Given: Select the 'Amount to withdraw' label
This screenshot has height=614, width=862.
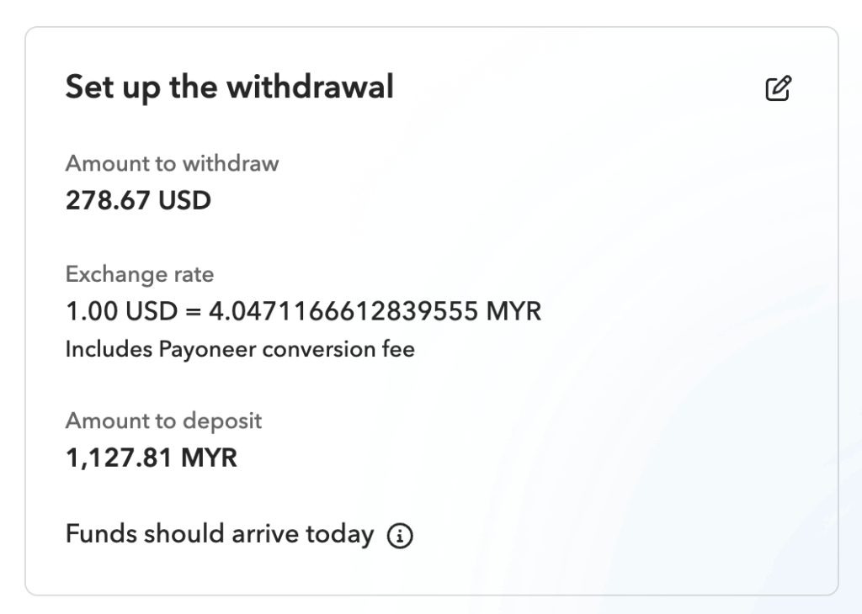Looking at the screenshot, I should coord(172,163).
